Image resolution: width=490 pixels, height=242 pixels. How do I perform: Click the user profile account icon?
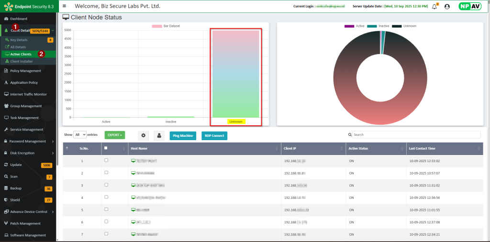[x=447, y=7]
